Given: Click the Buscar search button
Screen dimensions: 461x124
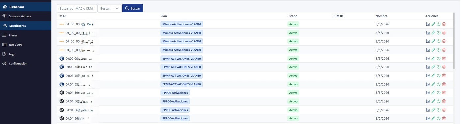Looking at the screenshot, I should (x=133, y=8).
